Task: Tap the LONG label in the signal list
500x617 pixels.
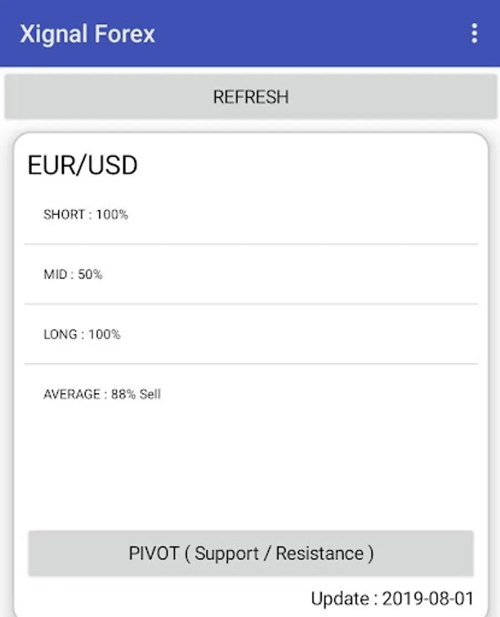Action: click(x=60, y=335)
